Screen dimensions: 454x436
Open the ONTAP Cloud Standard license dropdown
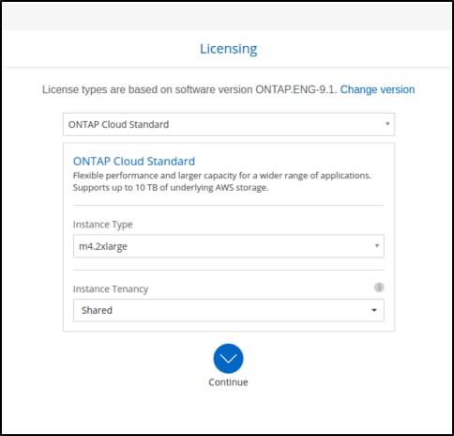[x=229, y=124]
